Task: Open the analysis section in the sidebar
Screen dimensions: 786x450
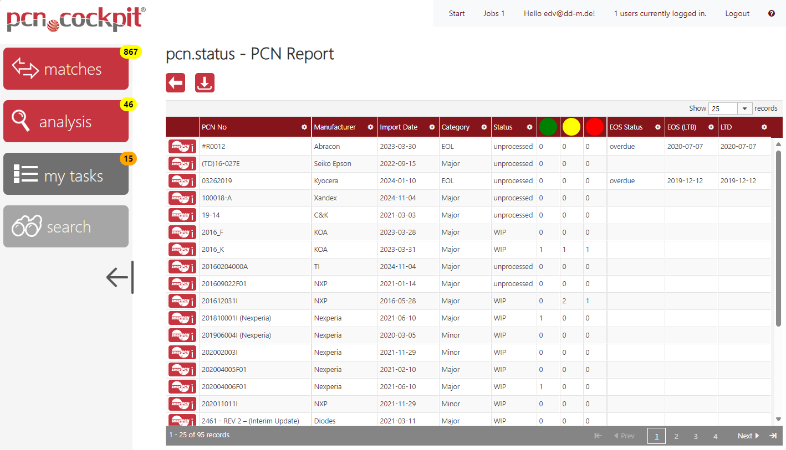Action: pos(65,121)
